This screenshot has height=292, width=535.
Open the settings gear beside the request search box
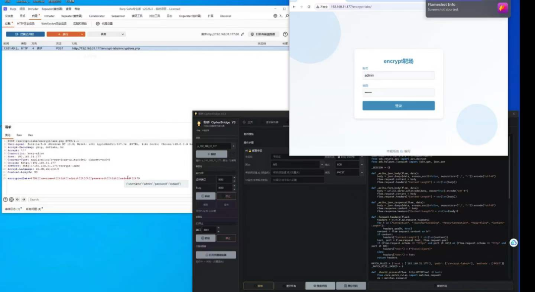pyautogui.click(x=11, y=199)
